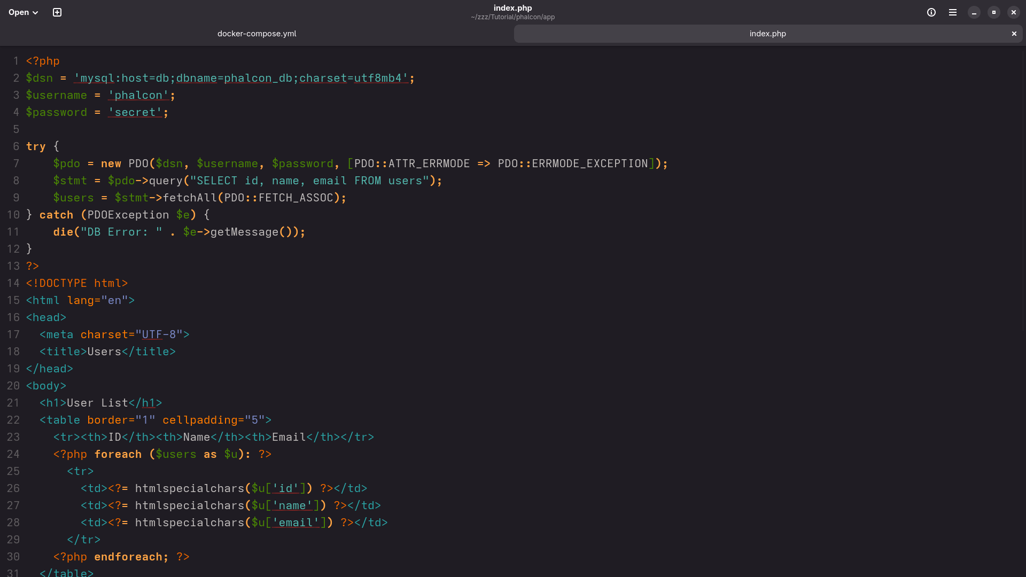Click getMessage on line 11

point(244,232)
